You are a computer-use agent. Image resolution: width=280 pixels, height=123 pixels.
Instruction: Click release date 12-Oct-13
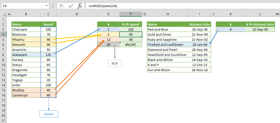pos(200,65)
